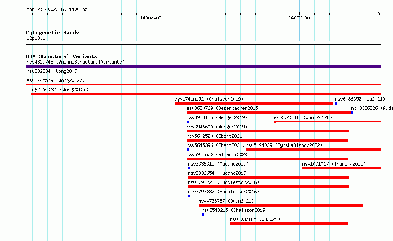
Task: Open esv3680769 (Besenbacher2015) variant label
Action: [x=223, y=108]
